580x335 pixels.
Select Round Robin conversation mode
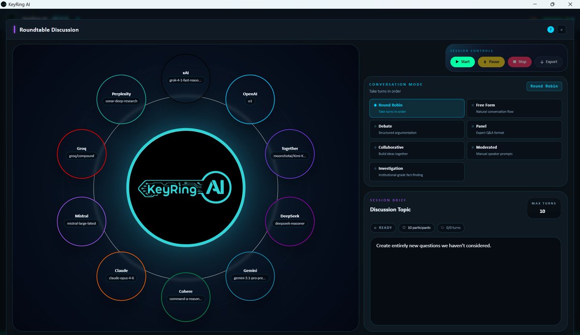point(417,108)
